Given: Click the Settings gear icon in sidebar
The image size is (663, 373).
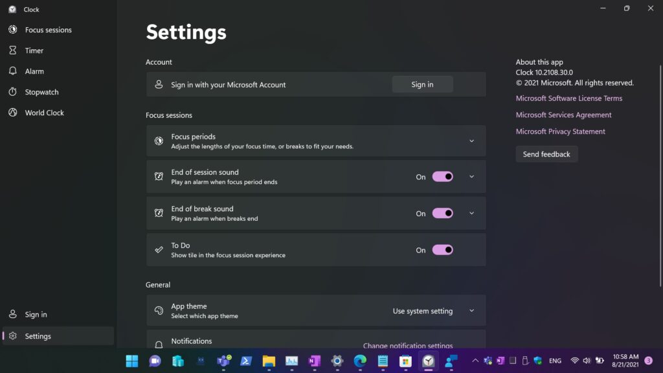Looking at the screenshot, I should [12, 336].
